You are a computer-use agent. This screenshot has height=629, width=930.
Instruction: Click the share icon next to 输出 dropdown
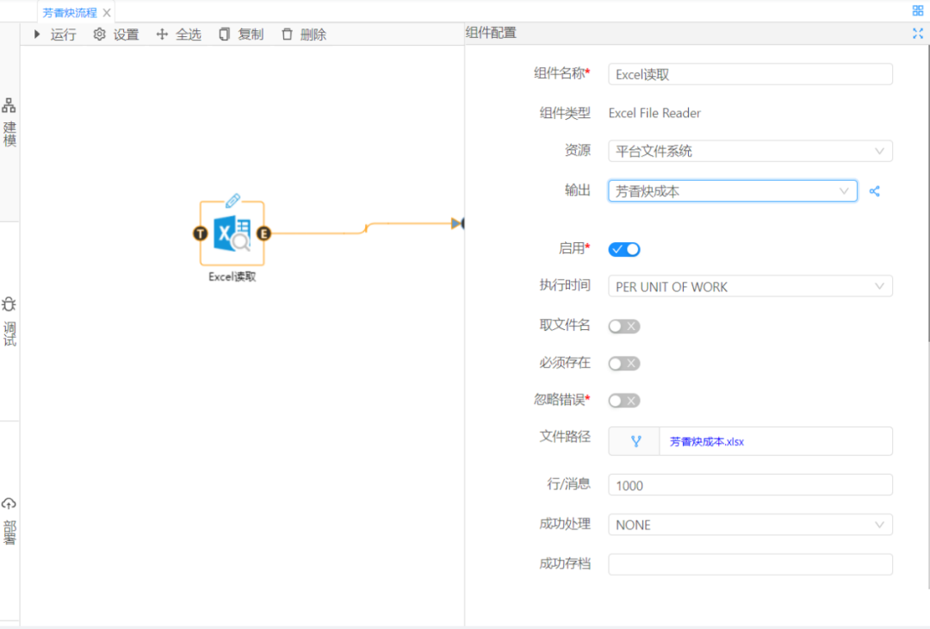[x=875, y=191]
